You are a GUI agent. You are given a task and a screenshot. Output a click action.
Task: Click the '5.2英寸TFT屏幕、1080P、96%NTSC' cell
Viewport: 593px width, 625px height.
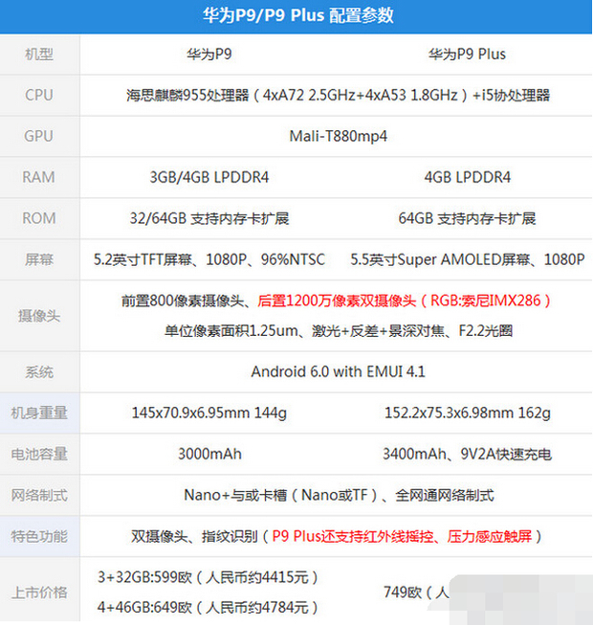pos(209,259)
